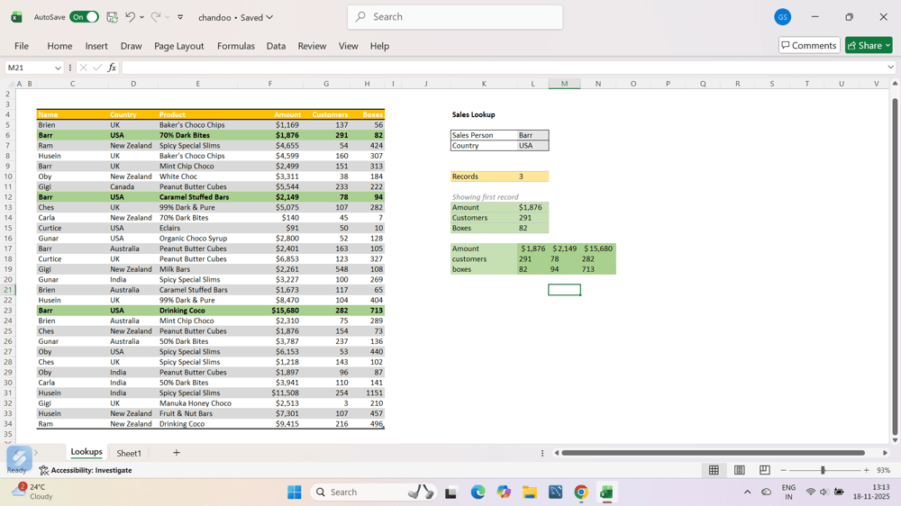Viewport: 901px width, 506px height.
Task: Click the Undo arrow icon
Action: [131, 17]
